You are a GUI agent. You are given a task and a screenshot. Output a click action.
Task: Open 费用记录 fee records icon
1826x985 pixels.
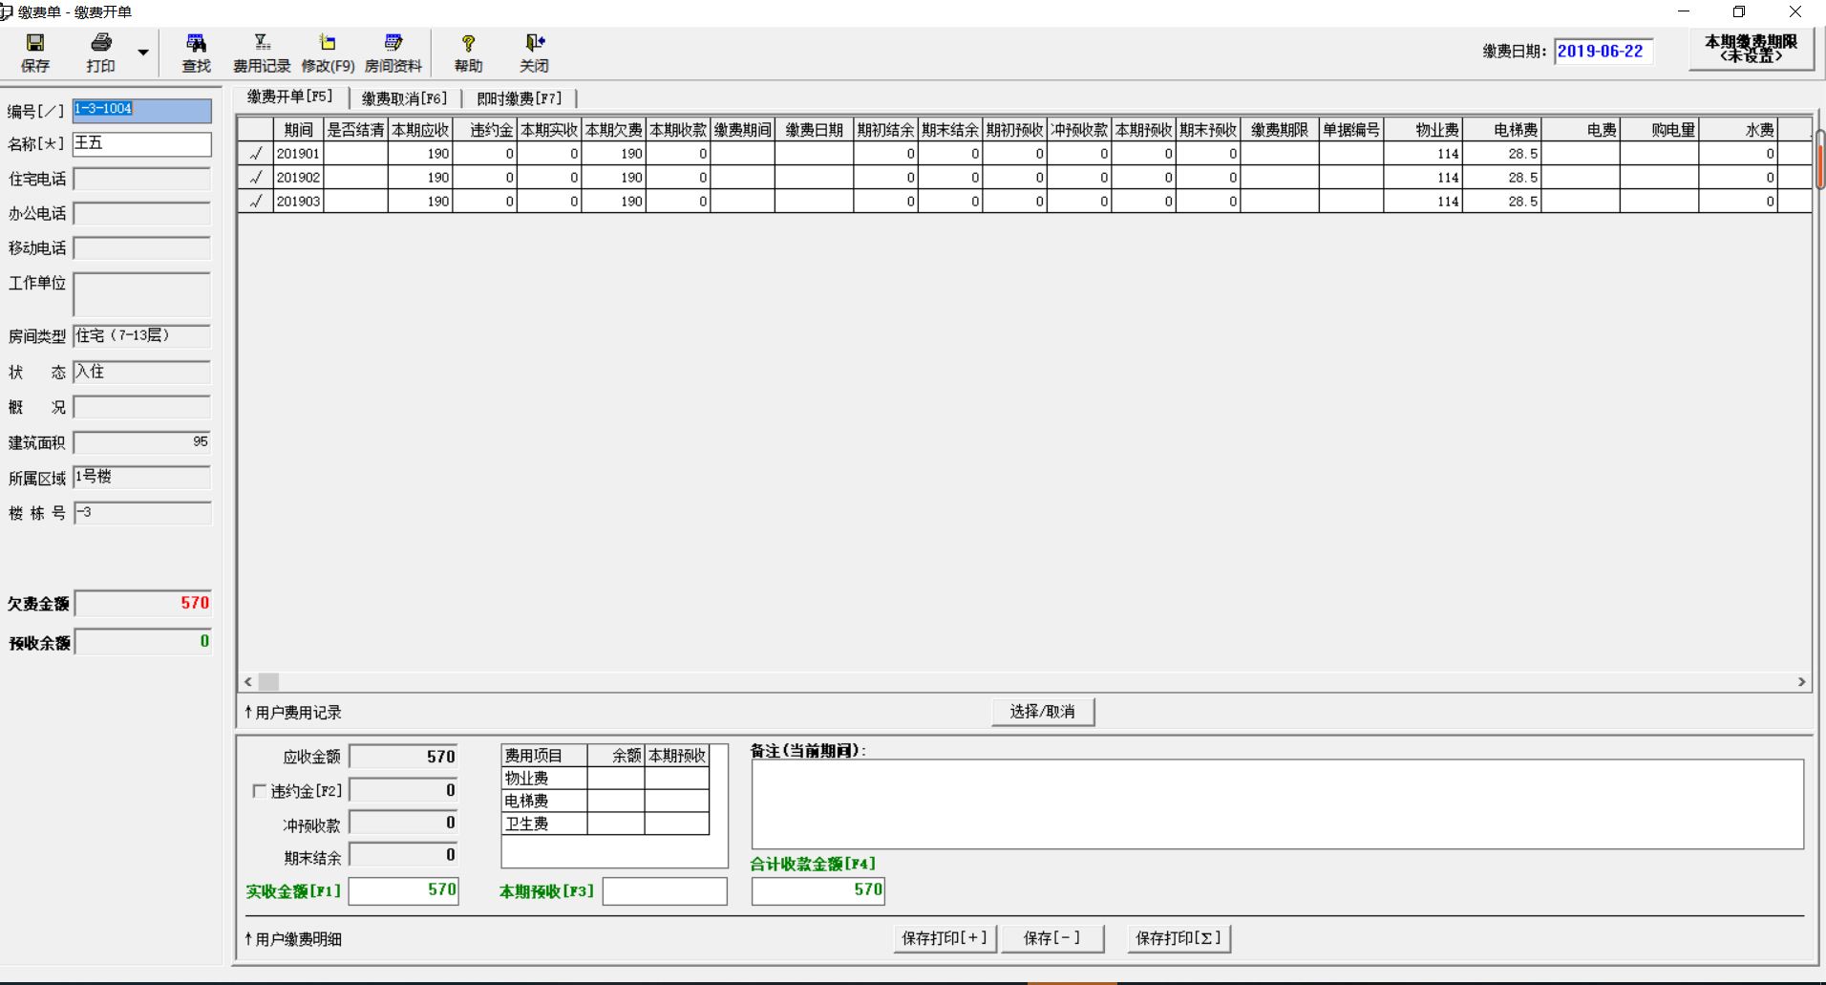point(262,53)
